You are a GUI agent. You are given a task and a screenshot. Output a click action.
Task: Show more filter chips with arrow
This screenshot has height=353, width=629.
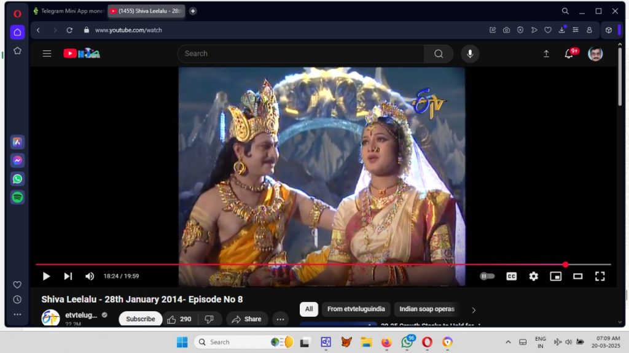click(474, 309)
